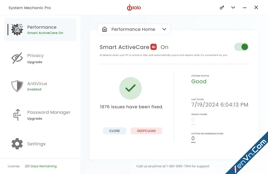The width and height of the screenshot is (268, 174).
Task: Click the green checkmark status circle
Action: pyautogui.click(x=131, y=88)
